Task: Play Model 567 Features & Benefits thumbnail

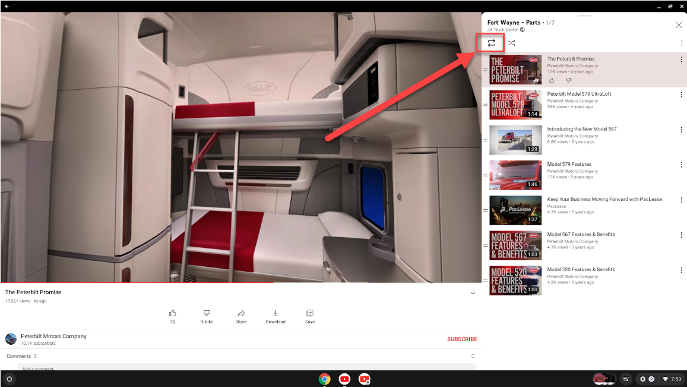Action: pos(515,246)
